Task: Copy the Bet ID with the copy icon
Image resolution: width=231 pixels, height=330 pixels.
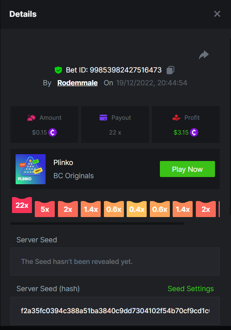Action: [x=170, y=70]
